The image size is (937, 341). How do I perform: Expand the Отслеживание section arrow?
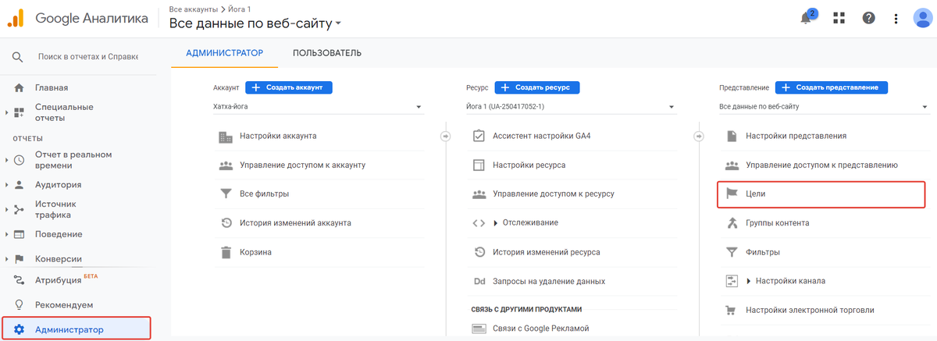click(x=496, y=223)
